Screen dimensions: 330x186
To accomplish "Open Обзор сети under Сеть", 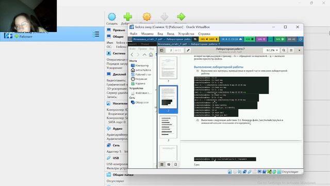I will [140, 102].
